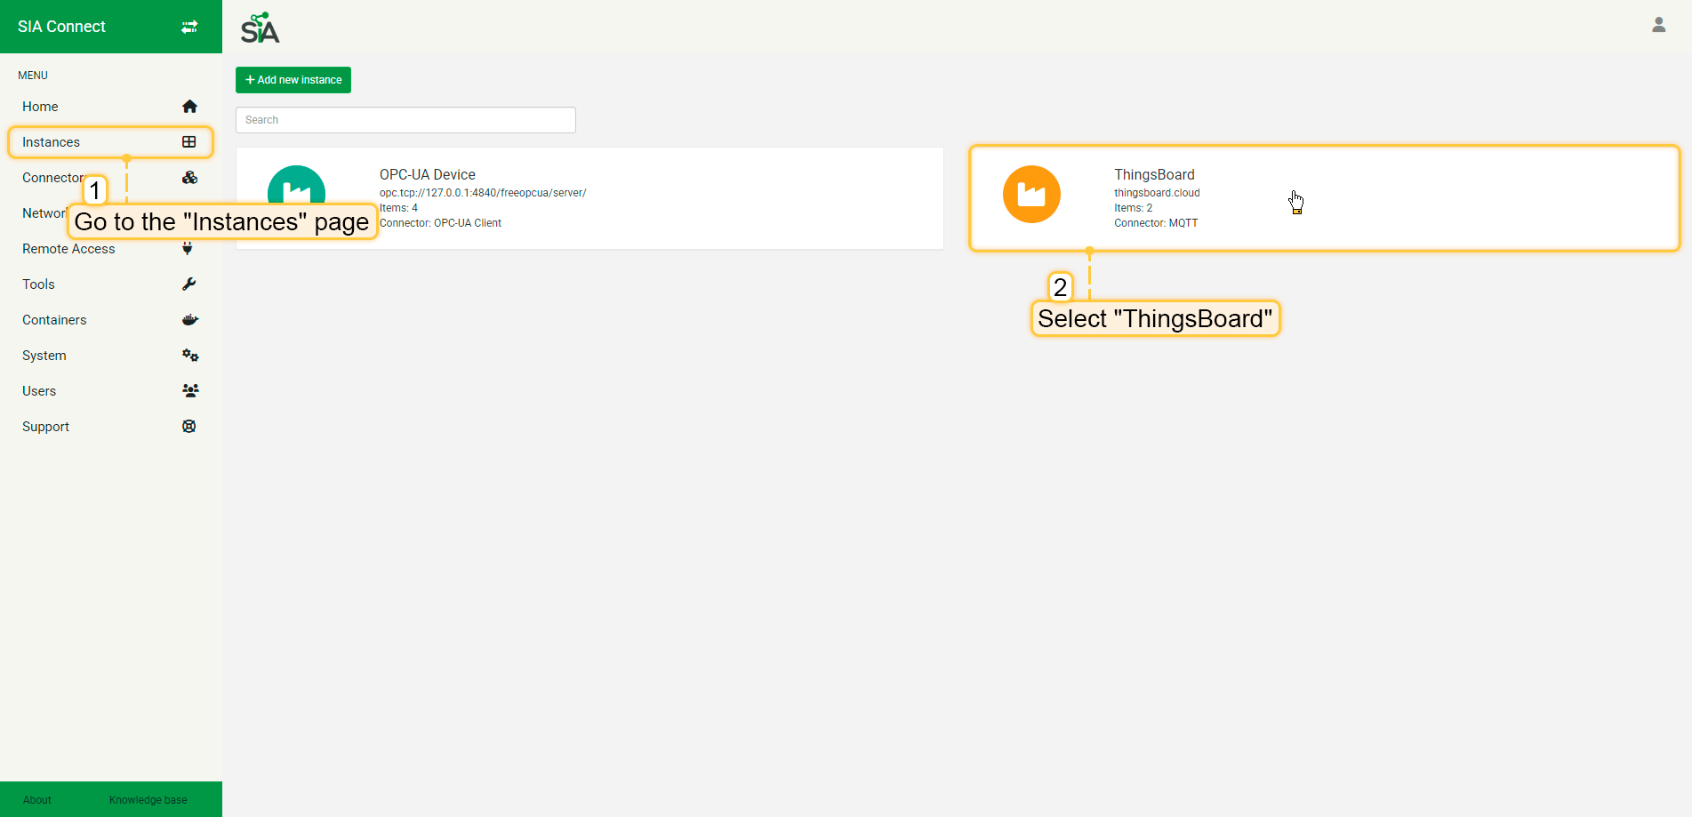Viewport: 1692px width, 817px height.
Task: Click the orange ThingsBoard factory icon
Action: click(x=1031, y=194)
